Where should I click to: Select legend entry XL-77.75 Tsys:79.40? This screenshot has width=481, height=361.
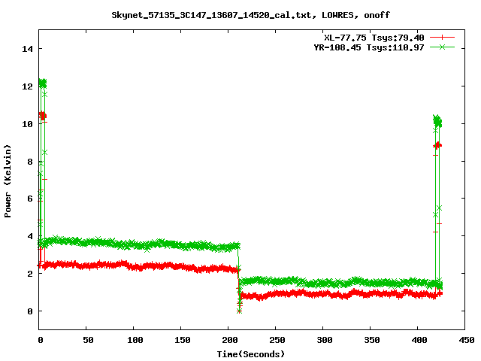click(374, 38)
